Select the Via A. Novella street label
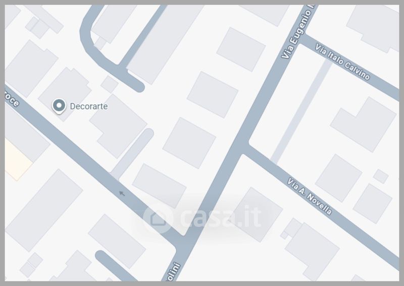 coord(310,196)
